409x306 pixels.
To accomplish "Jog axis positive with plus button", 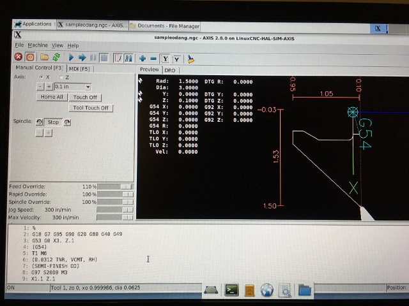I will point(49,87).
